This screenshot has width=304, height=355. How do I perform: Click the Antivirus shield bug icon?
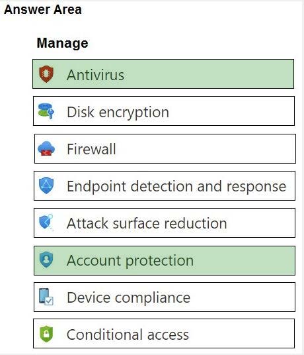(46, 74)
